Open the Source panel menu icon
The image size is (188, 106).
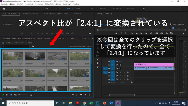(x=19, y=14)
